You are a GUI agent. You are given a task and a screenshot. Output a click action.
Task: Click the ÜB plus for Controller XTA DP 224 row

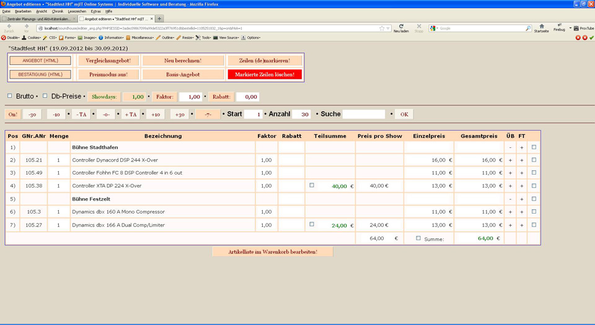(510, 186)
